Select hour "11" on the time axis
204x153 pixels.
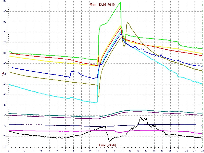tap(97, 150)
